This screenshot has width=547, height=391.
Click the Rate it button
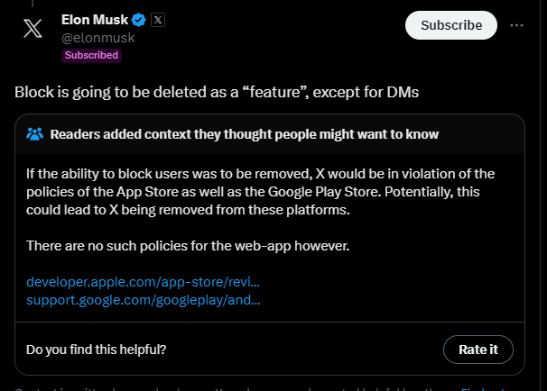(478, 349)
